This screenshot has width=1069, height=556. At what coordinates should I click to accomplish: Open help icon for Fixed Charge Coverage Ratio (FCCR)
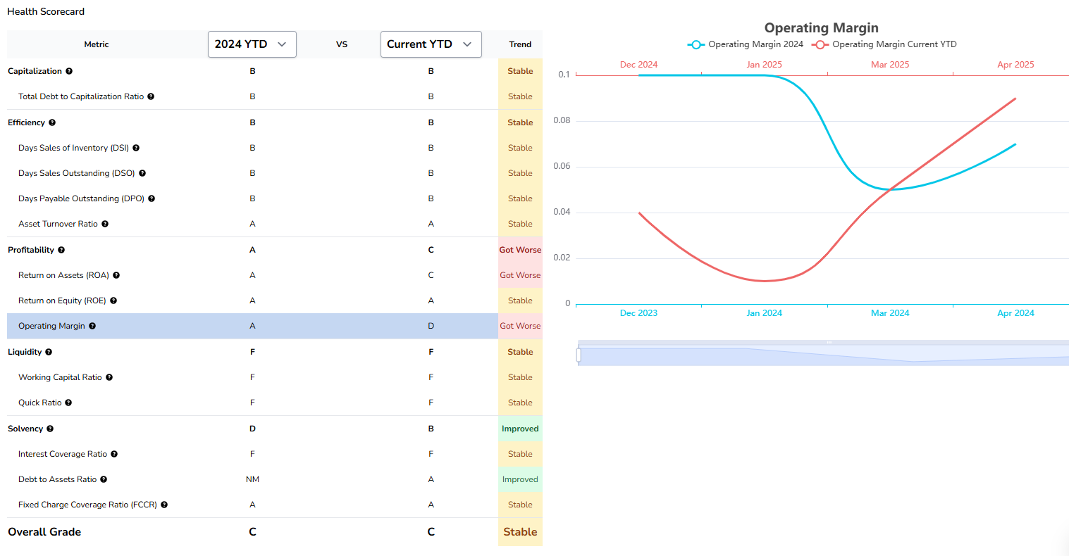pos(164,505)
